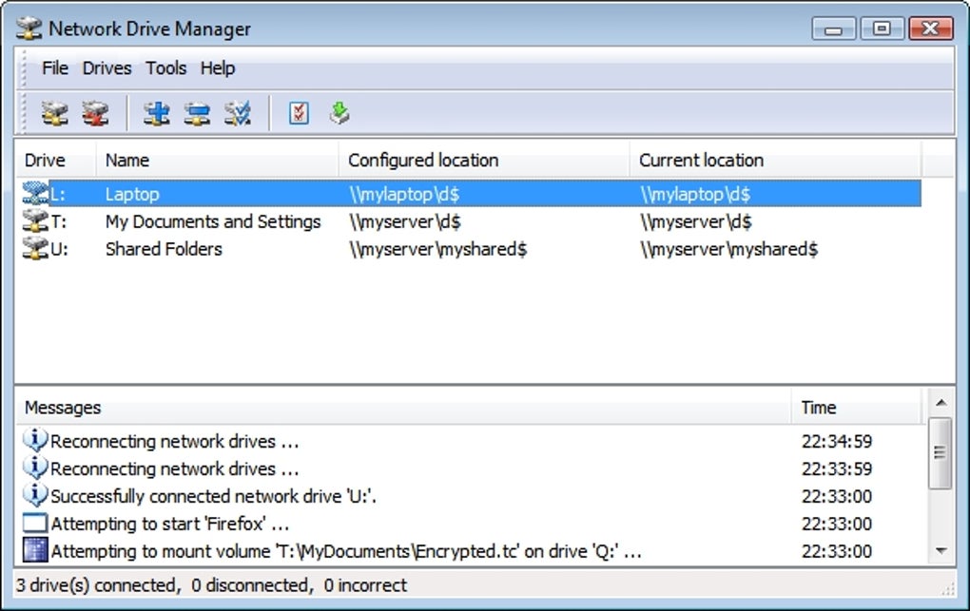The height and width of the screenshot is (611, 970).
Task: Click the edit drive properties checkmark icon
Action: [x=237, y=114]
